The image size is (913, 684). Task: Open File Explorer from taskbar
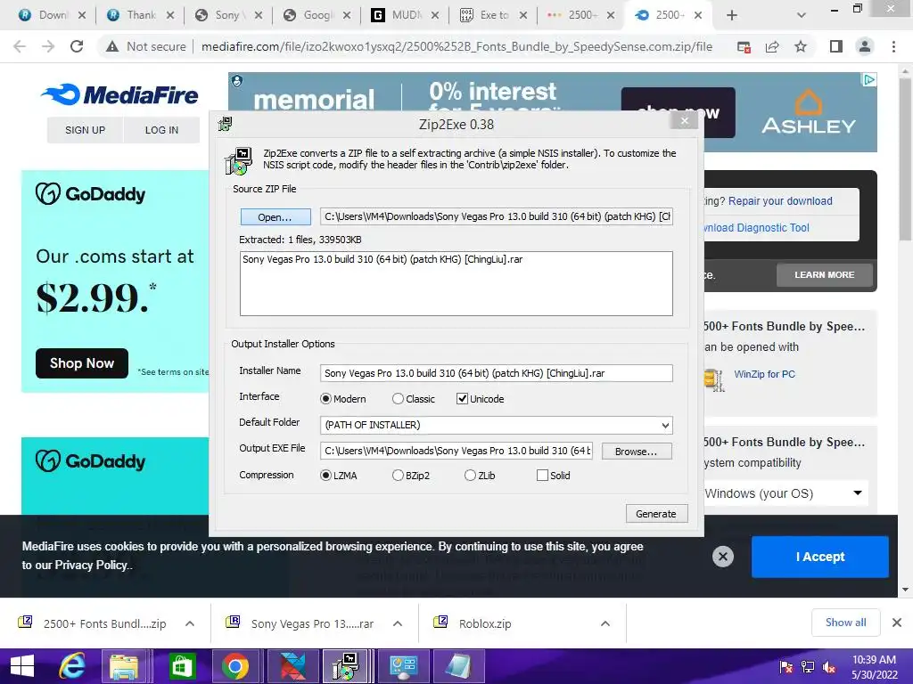(123, 666)
